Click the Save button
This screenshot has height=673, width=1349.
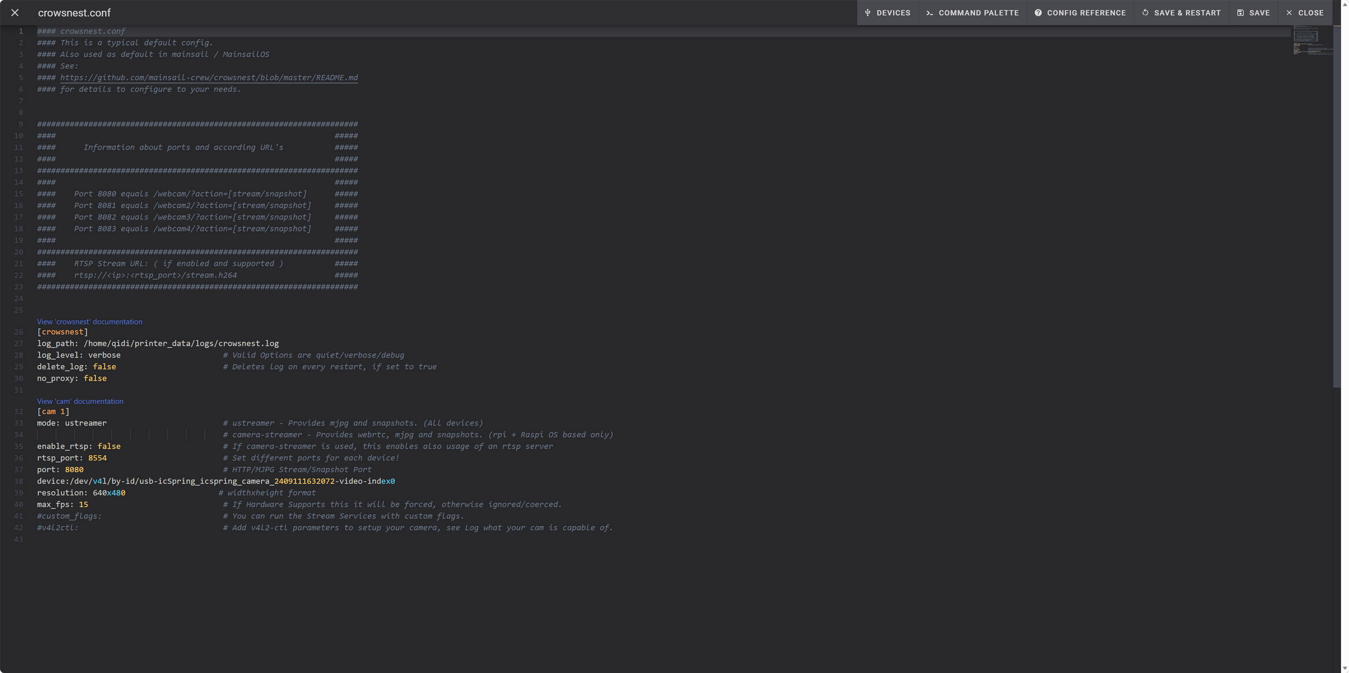coord(1254,13)
